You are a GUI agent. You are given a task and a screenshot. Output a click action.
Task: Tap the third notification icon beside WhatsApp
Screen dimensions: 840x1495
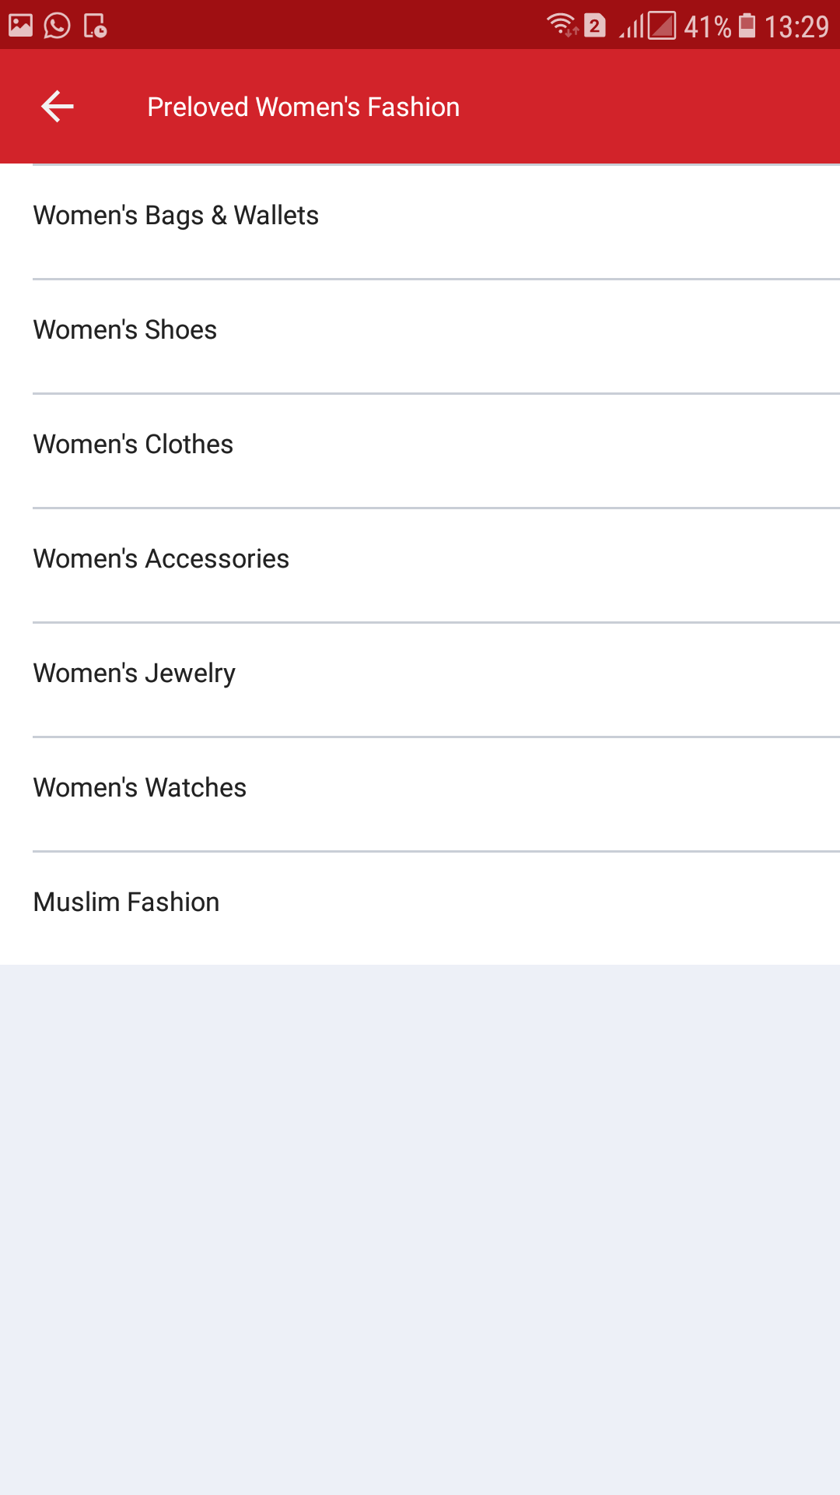95,26
